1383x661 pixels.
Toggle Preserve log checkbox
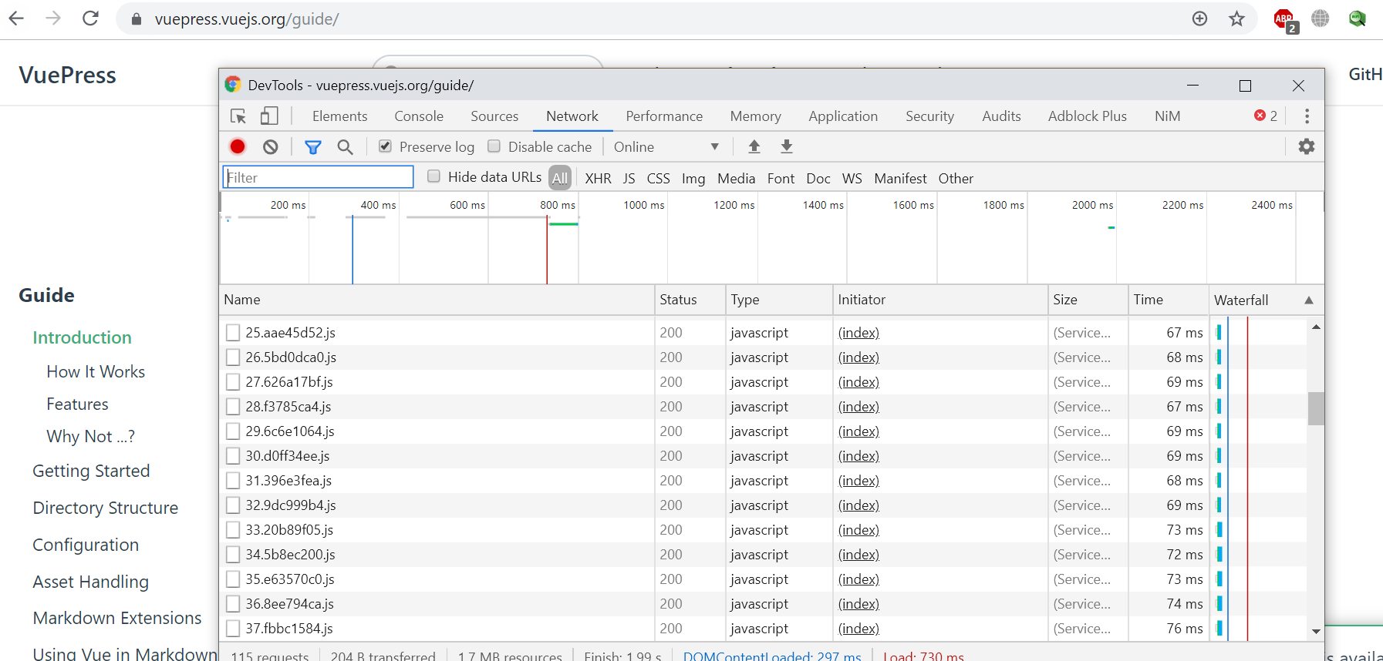point(385,146)
